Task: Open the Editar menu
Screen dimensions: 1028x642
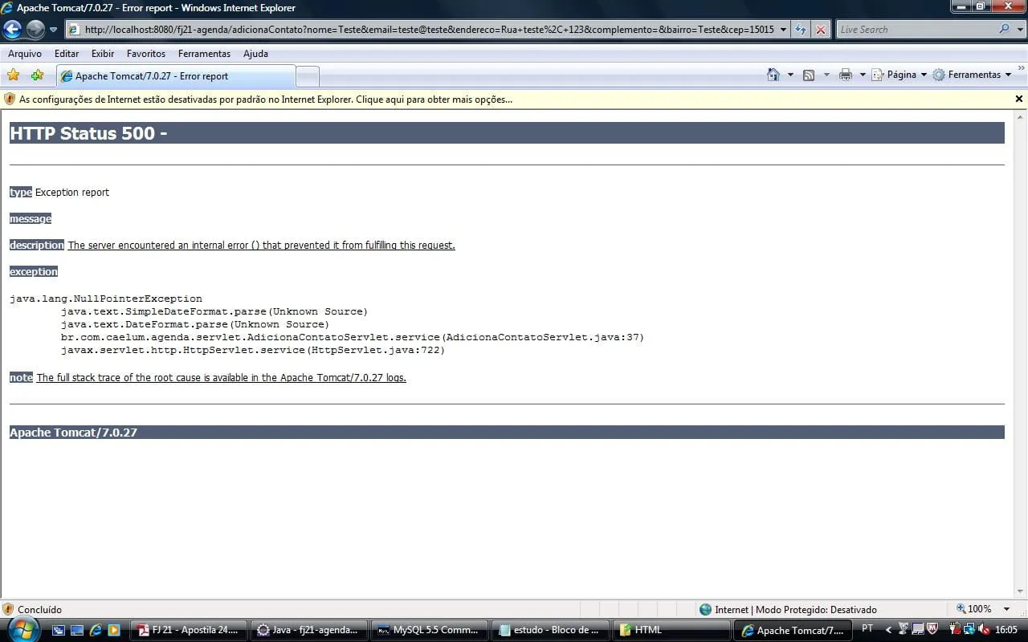Action: click(x=67, y=54)
